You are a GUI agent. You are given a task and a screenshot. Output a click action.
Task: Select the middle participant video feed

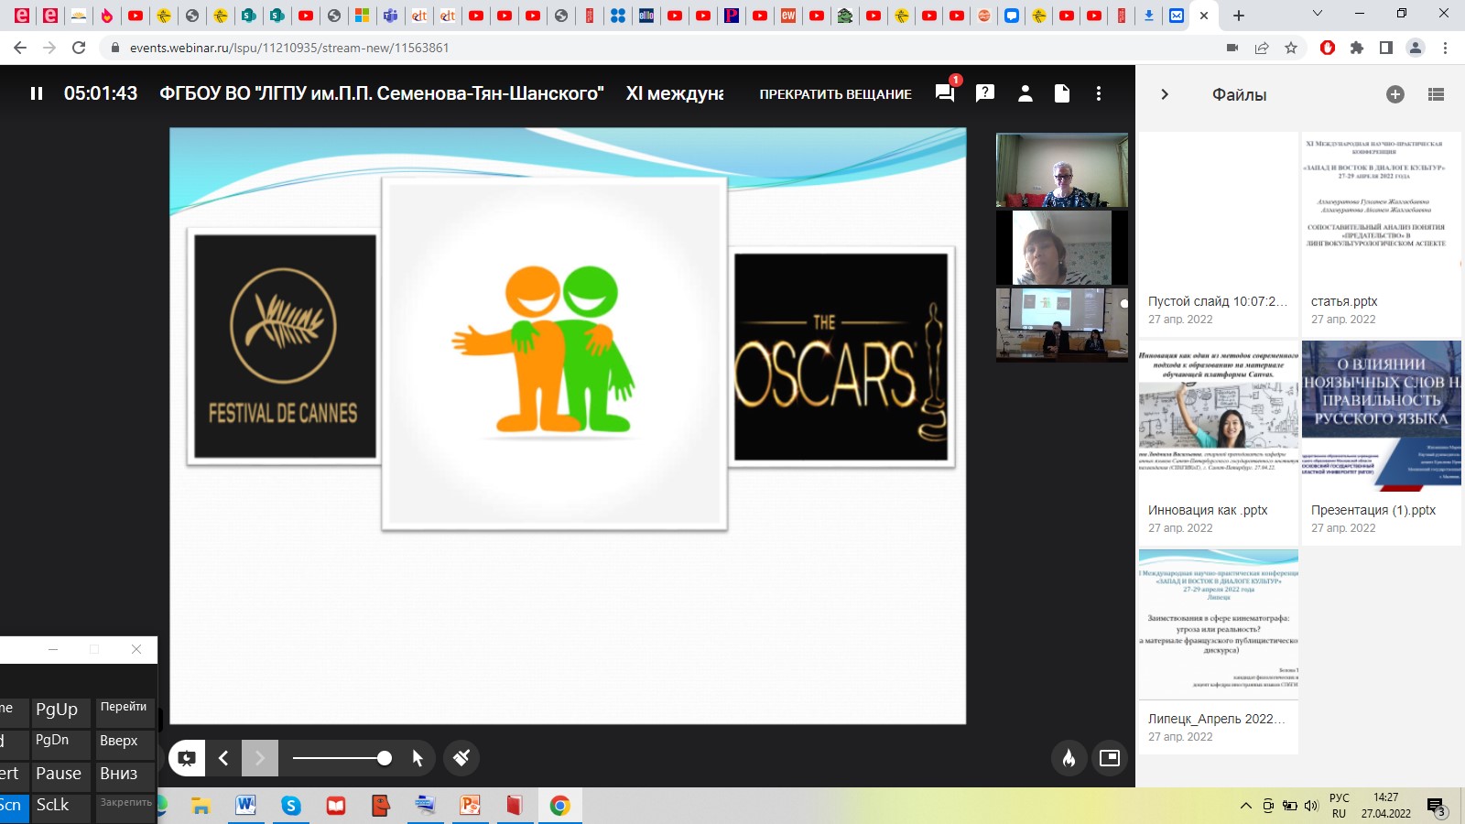tap(1062, 247)
